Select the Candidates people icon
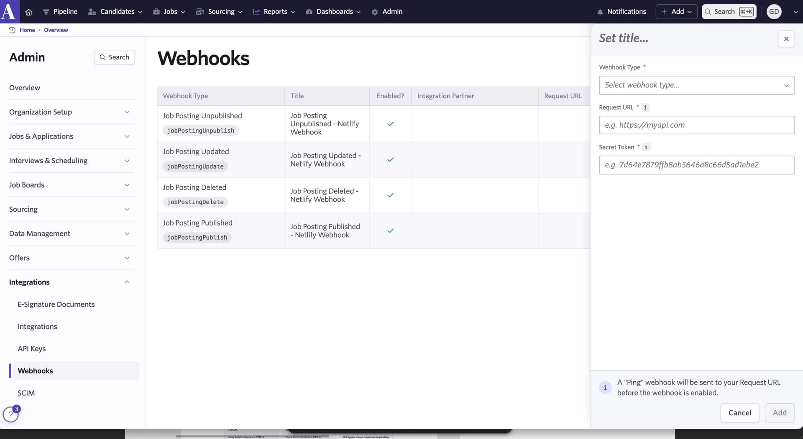This screenshot has height=439, width=803. click(92, 11)
